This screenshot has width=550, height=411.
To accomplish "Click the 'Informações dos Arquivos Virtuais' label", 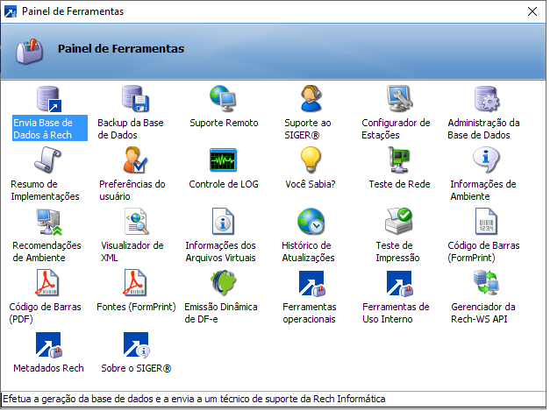I will click(x=223, y=252).
